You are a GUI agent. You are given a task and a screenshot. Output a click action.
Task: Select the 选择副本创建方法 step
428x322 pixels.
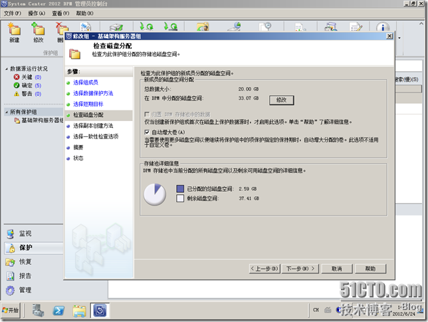pyautogui.click(x=93, y=126)
